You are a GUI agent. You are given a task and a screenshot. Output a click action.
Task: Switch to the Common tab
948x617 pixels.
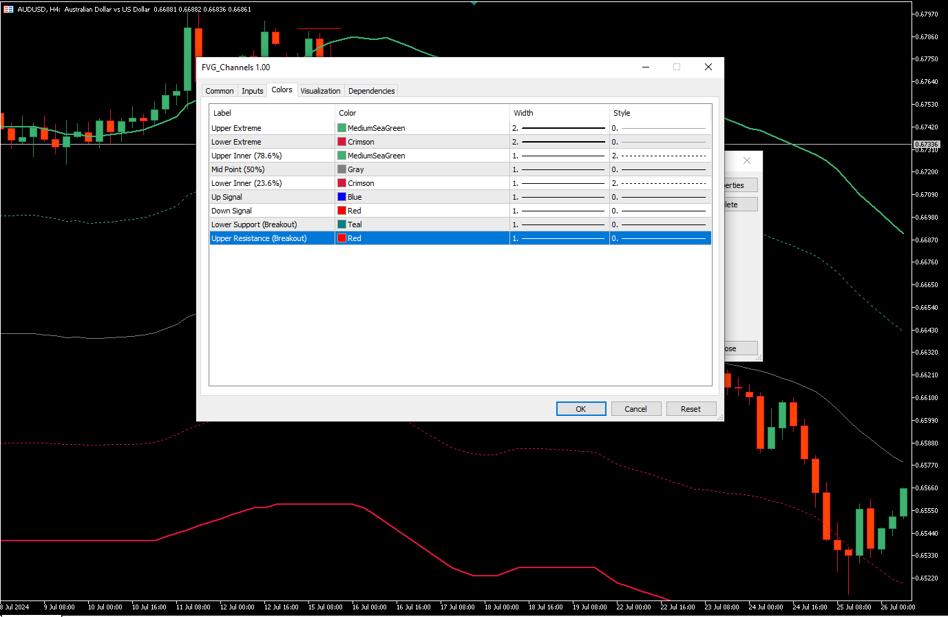pos(219,91)
